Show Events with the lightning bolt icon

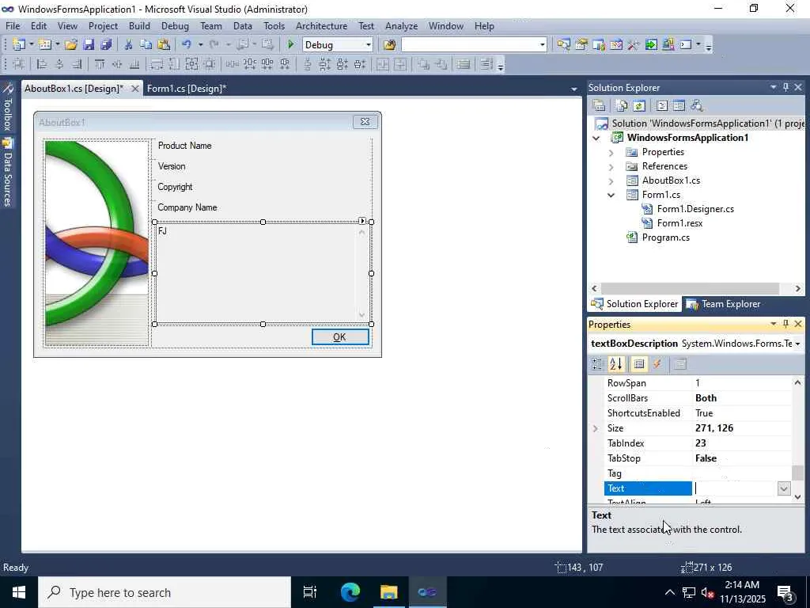click(657, 364)
